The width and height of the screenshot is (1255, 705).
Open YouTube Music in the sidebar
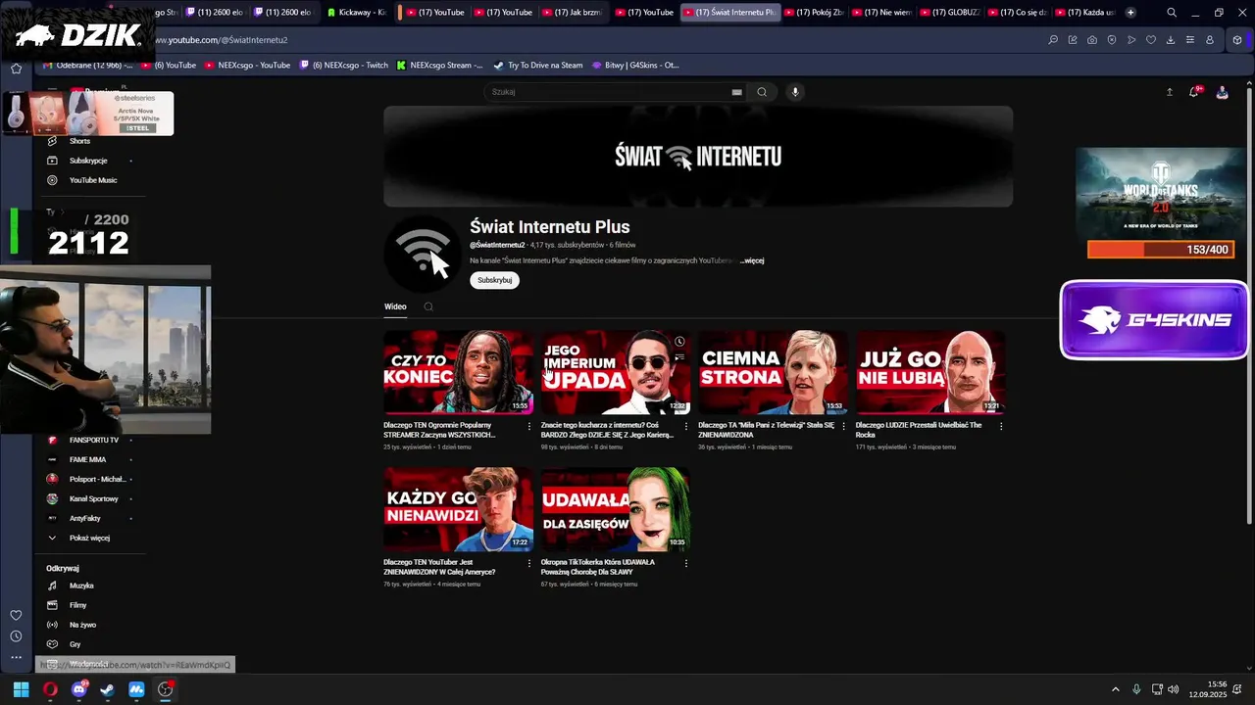92,180
